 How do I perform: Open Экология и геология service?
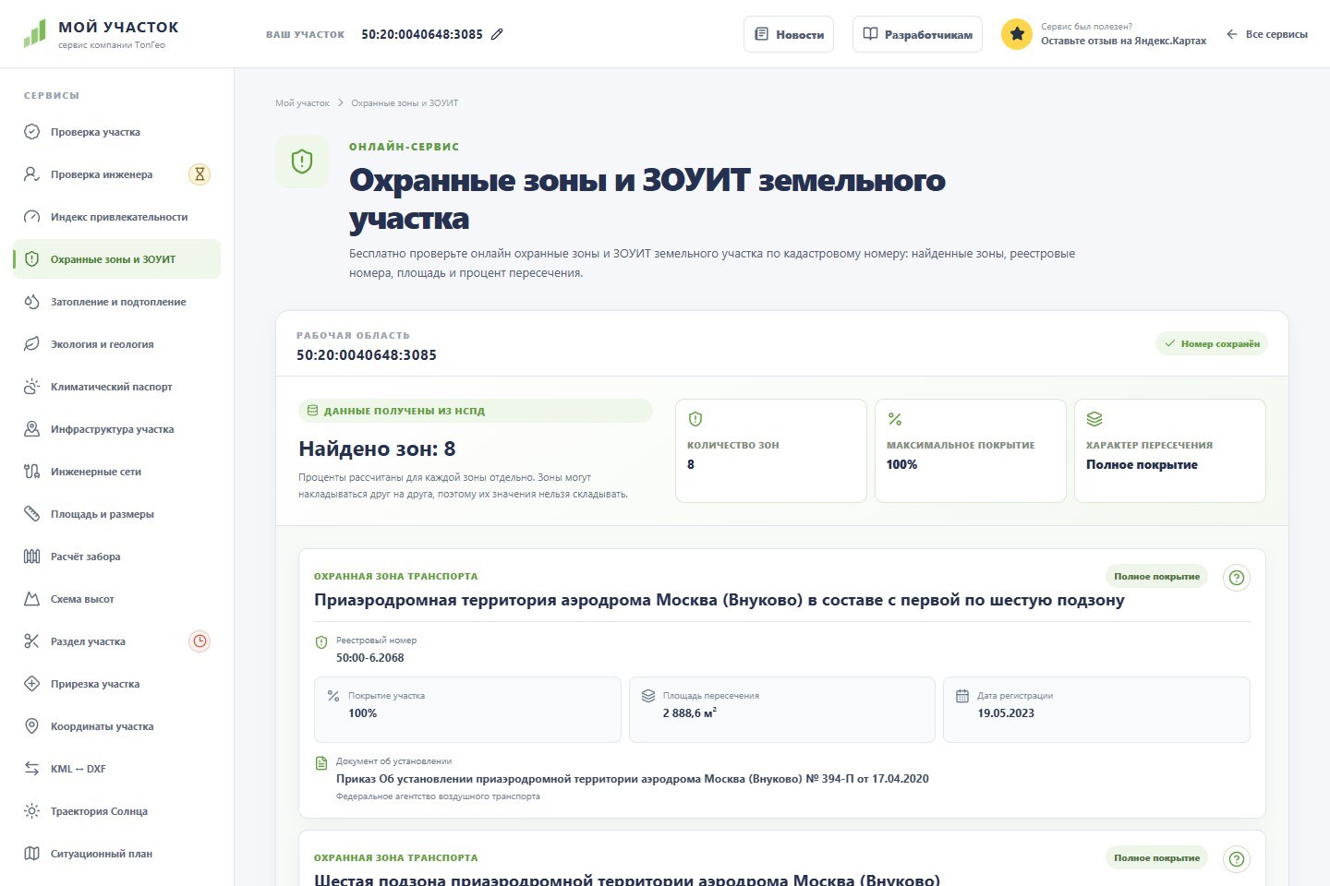coord(116,344)
